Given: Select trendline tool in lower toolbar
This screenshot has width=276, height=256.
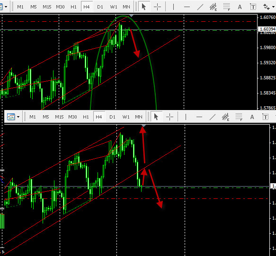Looking at the screenshot, I should click(213, 117).
